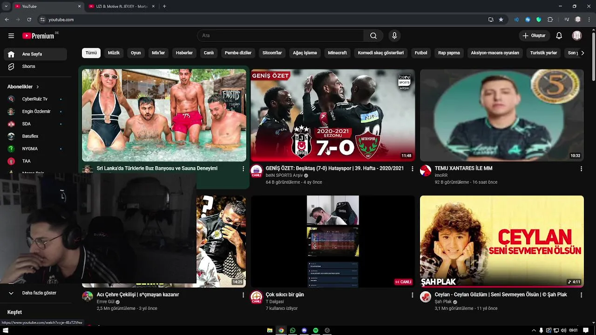The width and height of the screenshot is (596, 335).
Task: Open more options for TEMU XANTARES video
Action: pyautogui.click(x=581, y=169)
